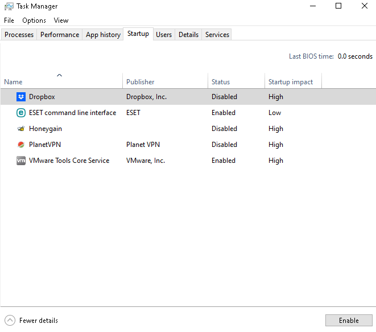Click publisher Dropbox, Inc.
376x332 pixels.
point(147,97)
